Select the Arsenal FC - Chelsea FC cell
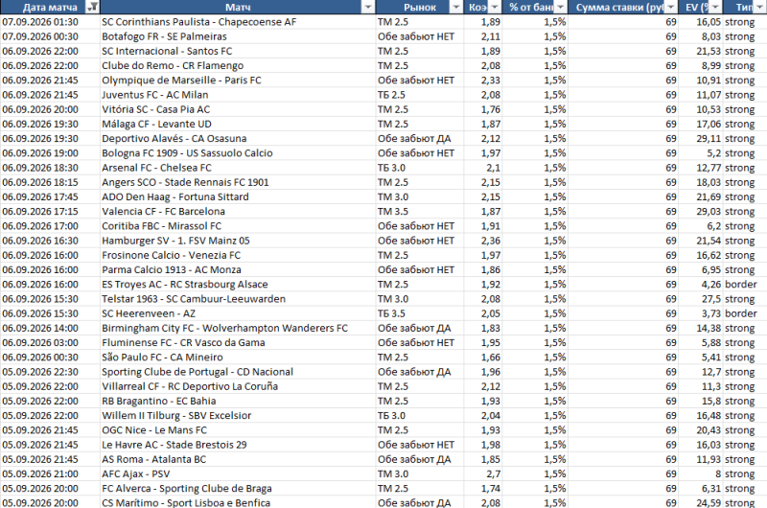 [237, 168]
